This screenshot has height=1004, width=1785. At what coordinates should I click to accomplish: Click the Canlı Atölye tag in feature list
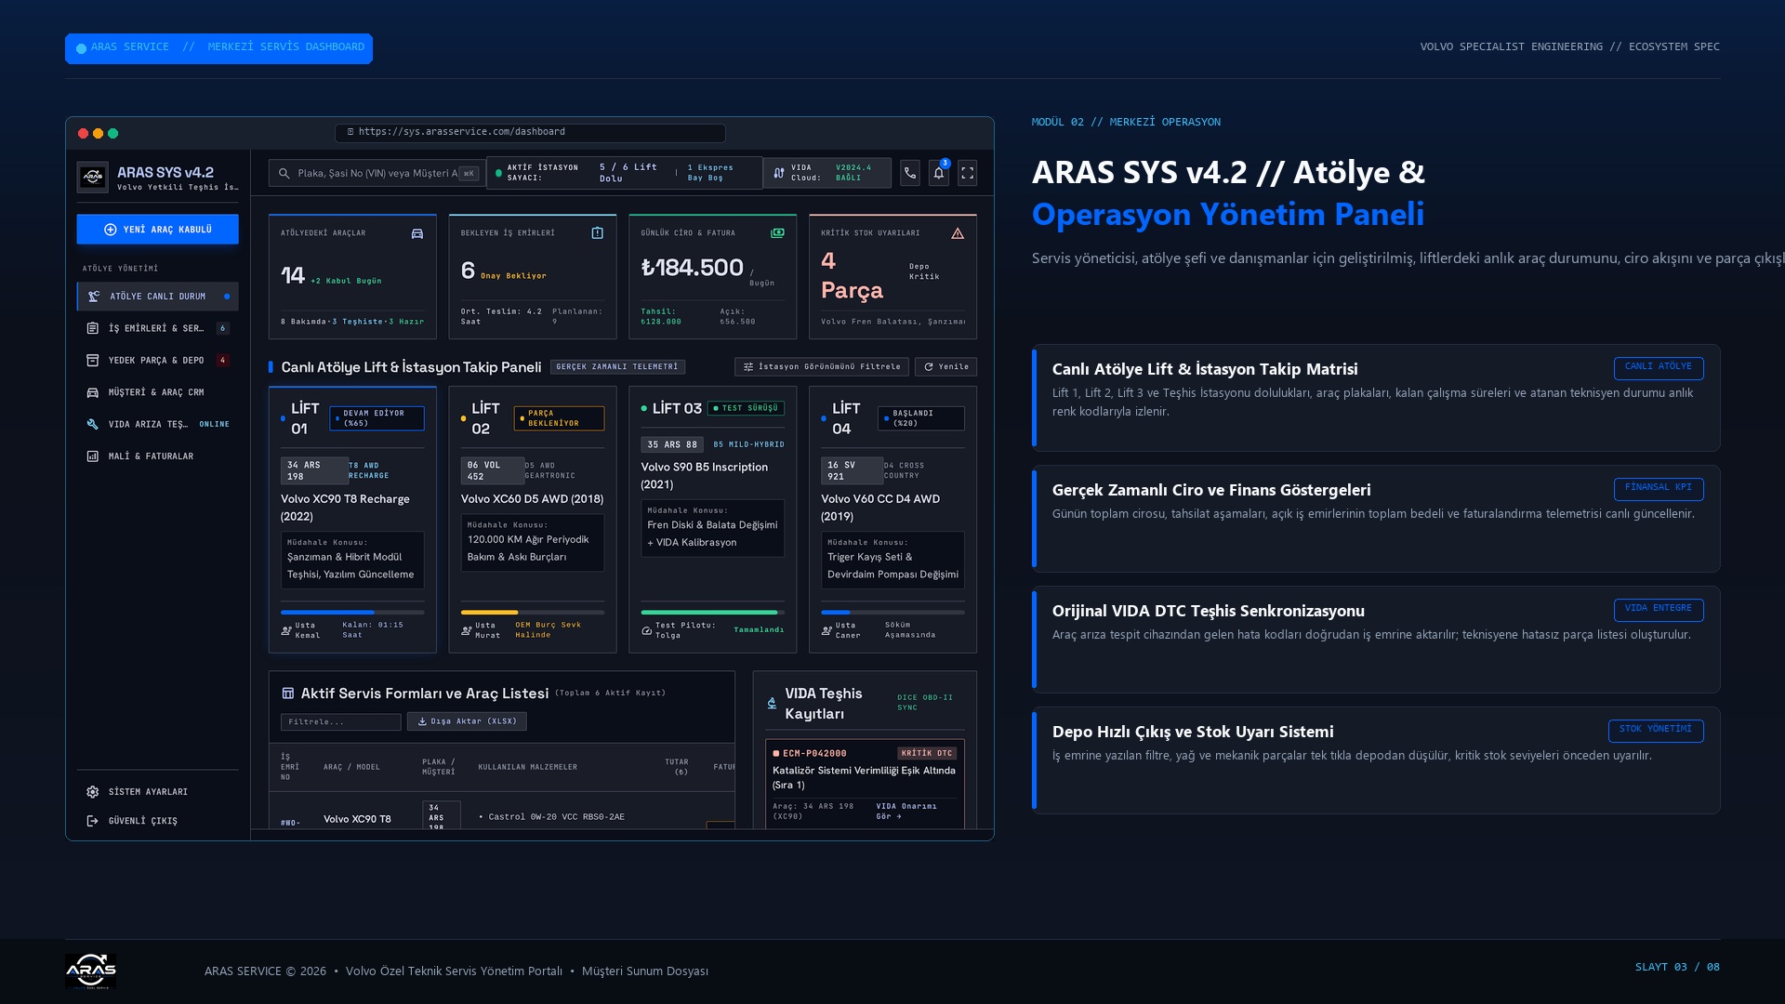pos(1659,368)
